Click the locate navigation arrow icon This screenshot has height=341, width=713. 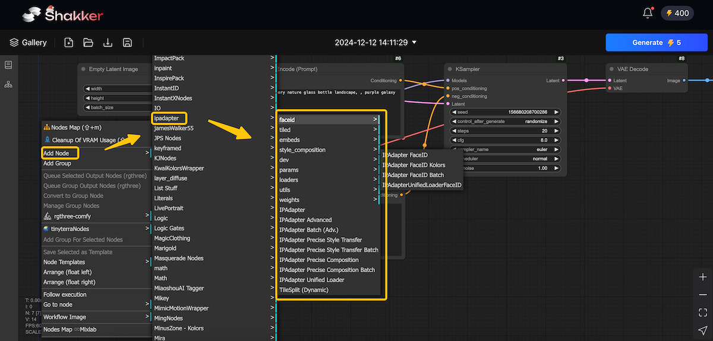703,330
